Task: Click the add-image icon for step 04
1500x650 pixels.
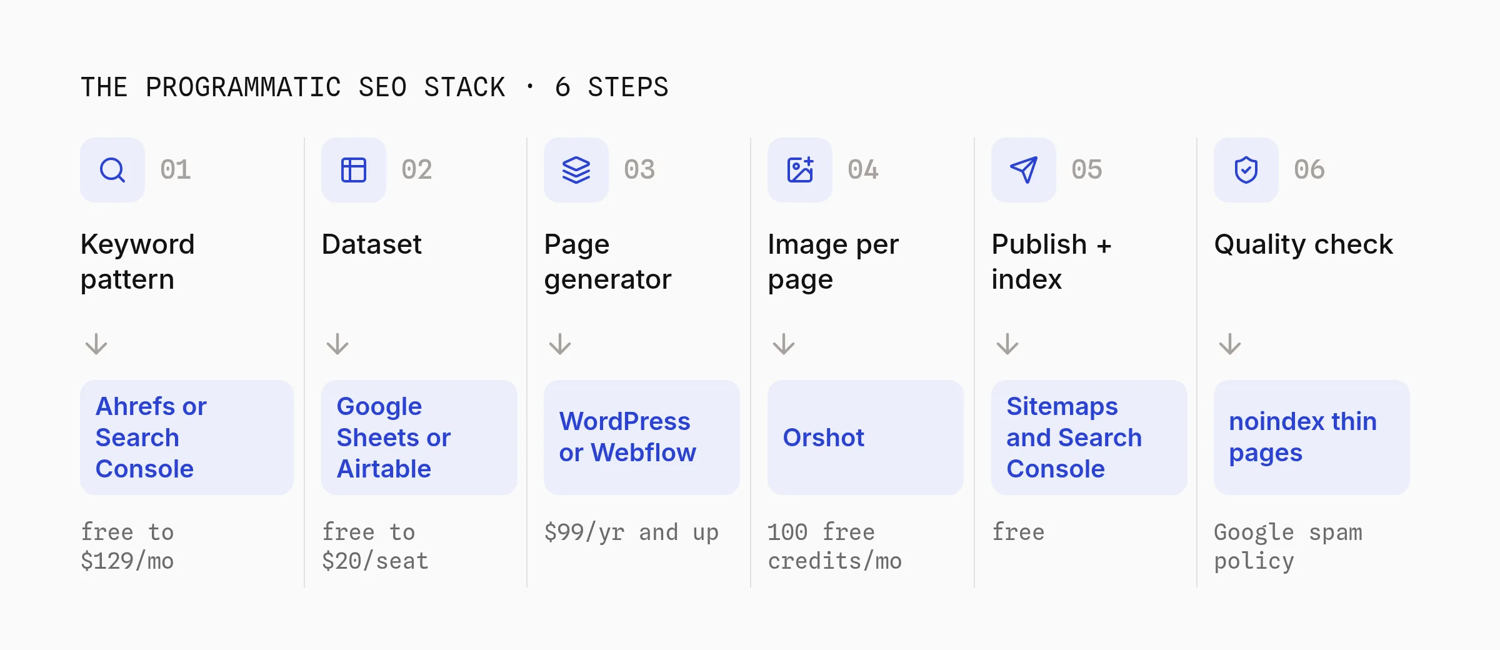Action: (800, 170)
